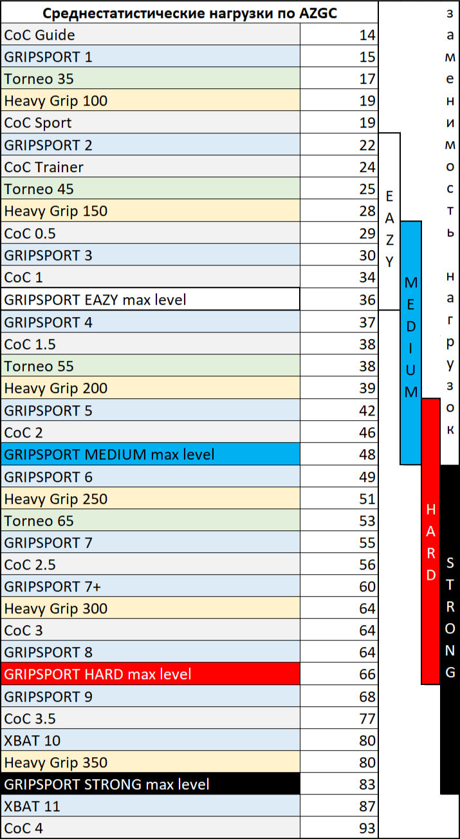This screenshot has height=839, width=460.
Task: Click the 'GRIPSPORT 6' cell
Action: [x=151, y=476]
